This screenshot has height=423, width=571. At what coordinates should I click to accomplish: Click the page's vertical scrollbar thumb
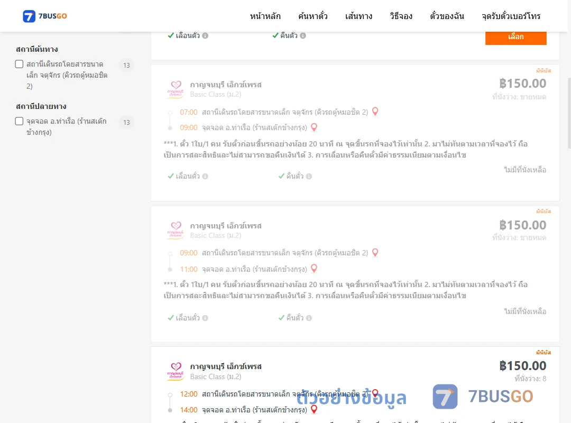[x=569, y=113]
